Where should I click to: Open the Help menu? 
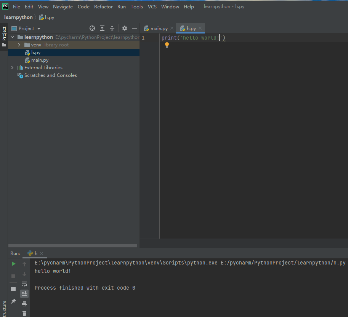[x=189, y=7]
